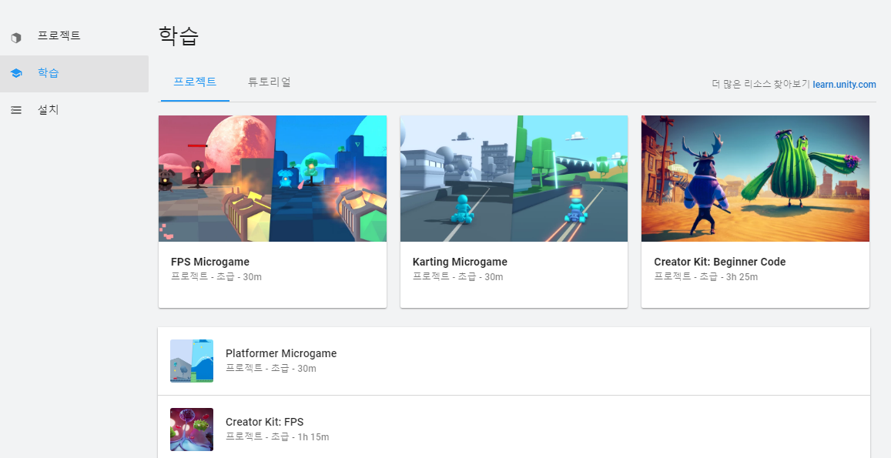
Task: Select the Creator Kit: FPS list row title
Action: pyautogui.click(x=265, y=422)
